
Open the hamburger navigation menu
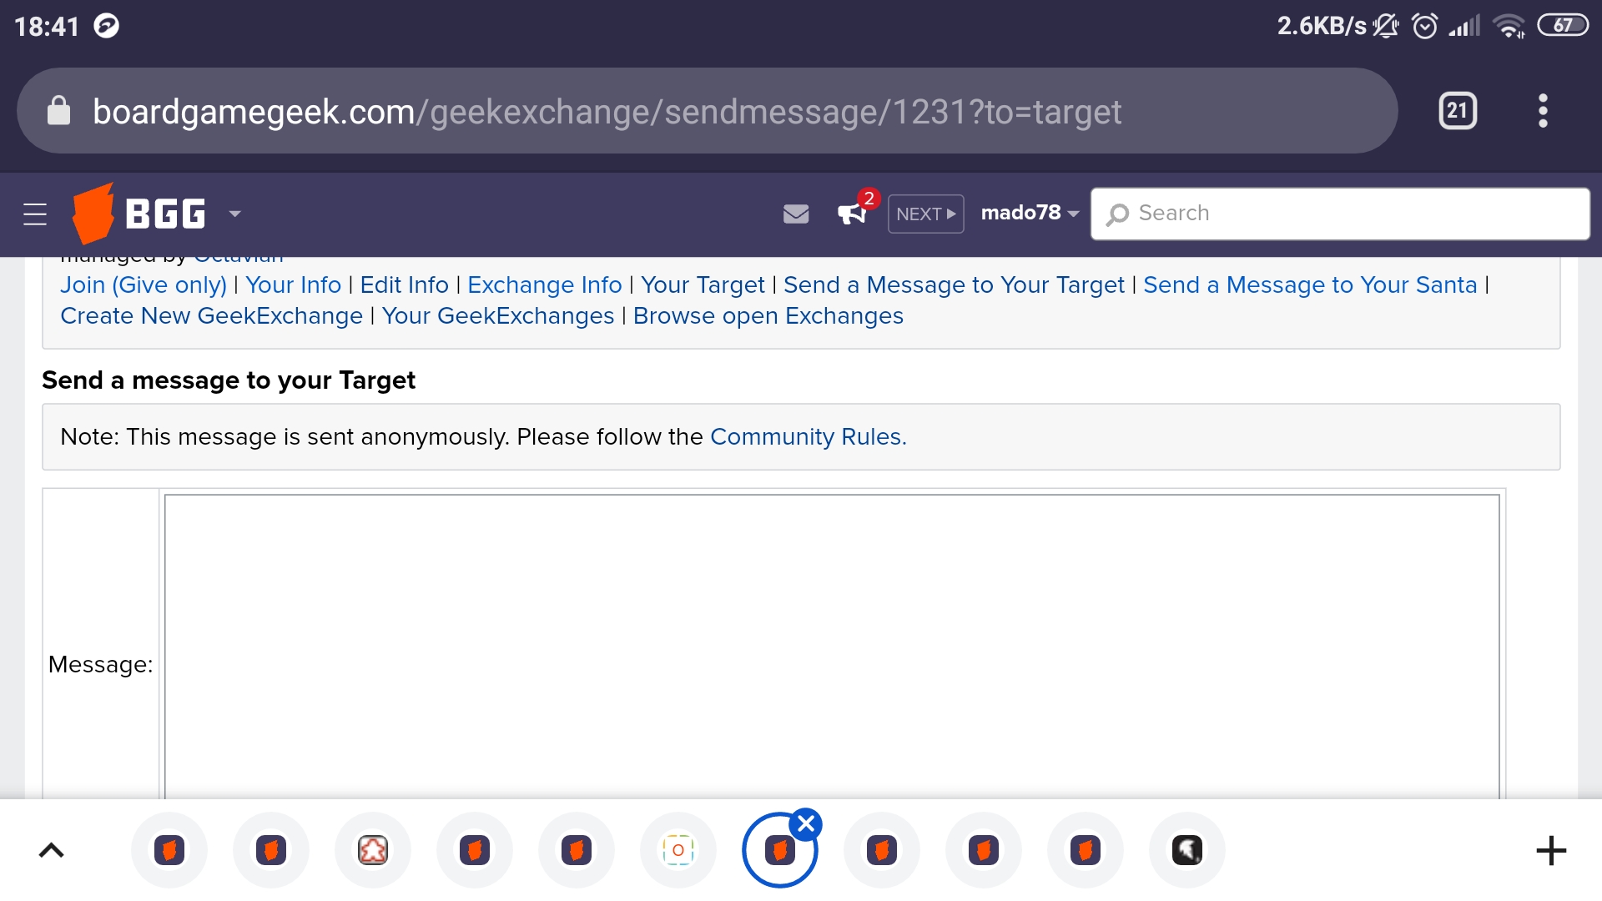pos(35,214)
